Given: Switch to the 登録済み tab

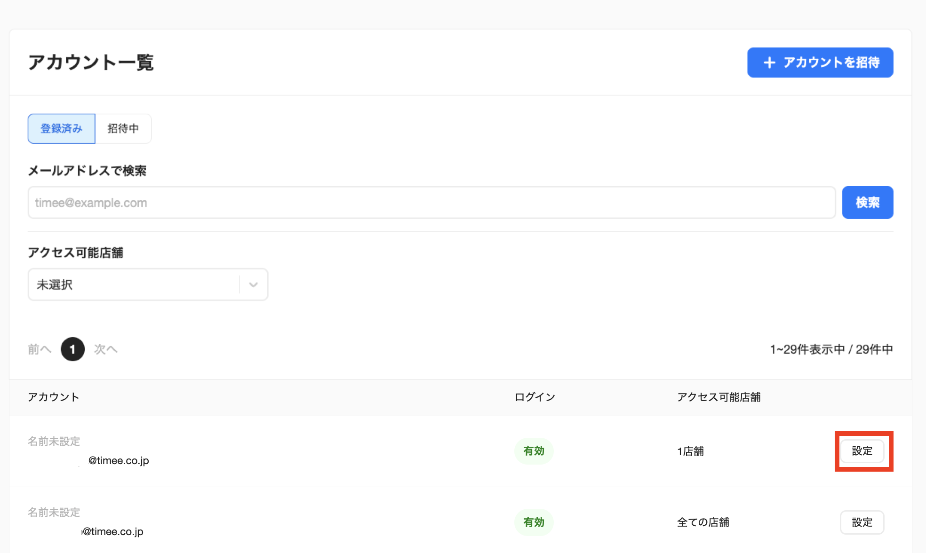Looking at the screenshot, I should [62, 128].
